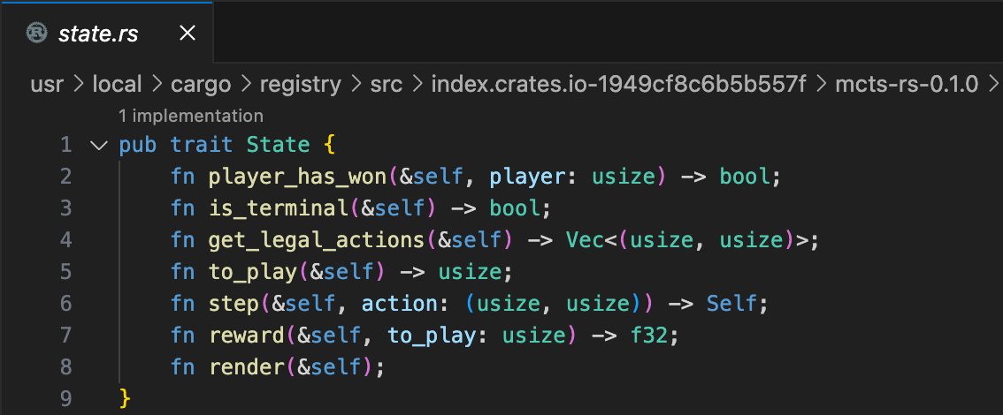The width and height of the screenshot is (1003, 415).
Task: Click line number 1 in the gutter
Action: (x=65, y=145)
